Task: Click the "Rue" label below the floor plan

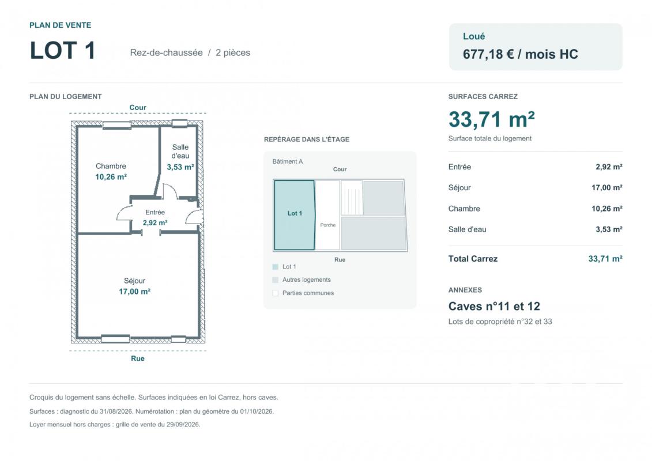Action: tap(138, 358)
